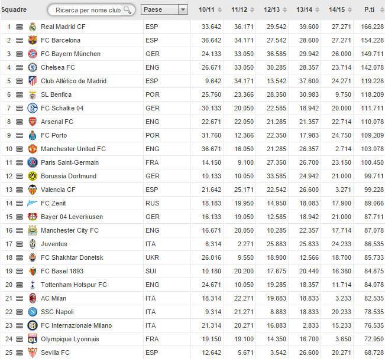Sort by the 14/15 season column
The height and width of the screenshot is (359, 385).
pos(340,10)
